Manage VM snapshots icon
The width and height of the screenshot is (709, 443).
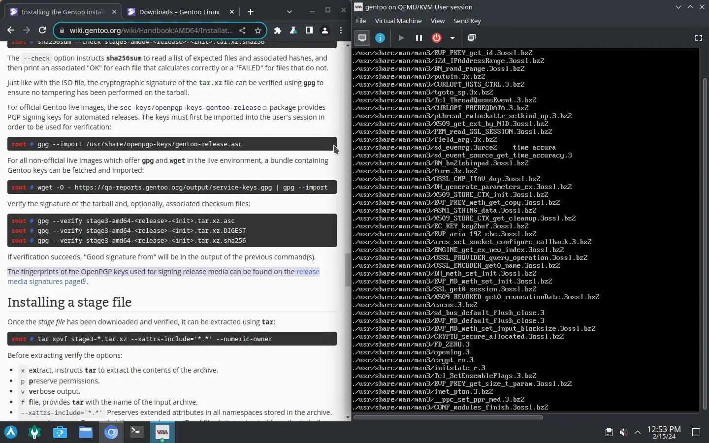tap(471, 38)
